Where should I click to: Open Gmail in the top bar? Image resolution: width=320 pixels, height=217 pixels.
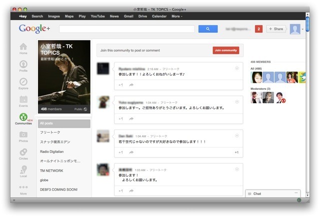click(128, 16)
